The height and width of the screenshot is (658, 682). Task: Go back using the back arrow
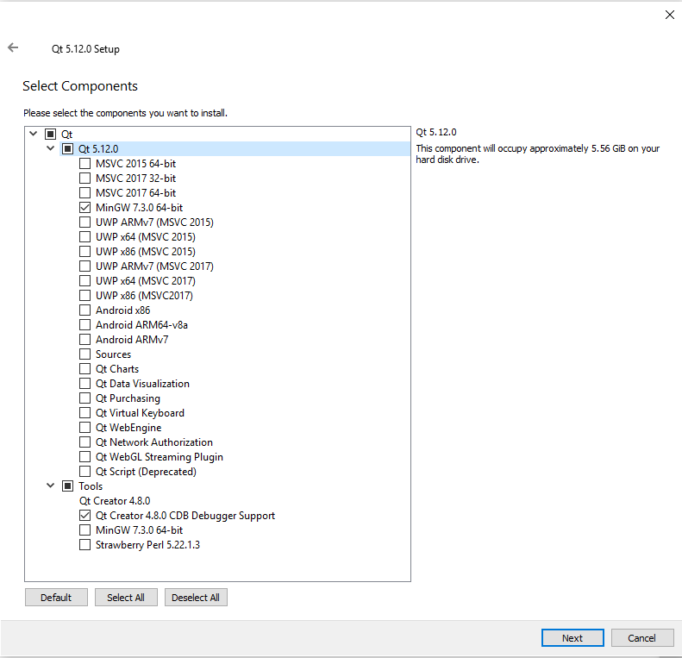coord(13,47)
